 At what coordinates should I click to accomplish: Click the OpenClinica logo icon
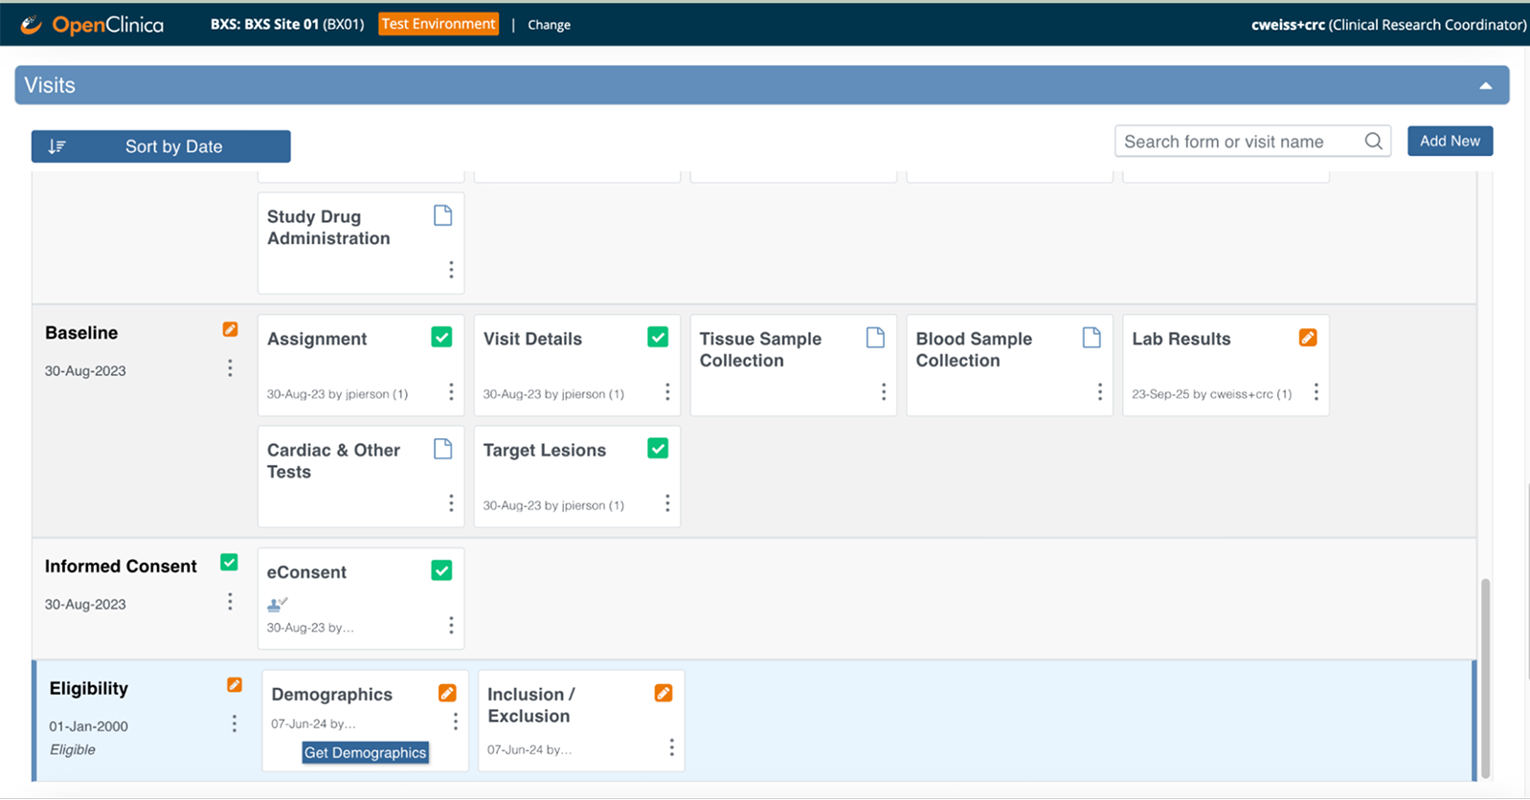coord(32,25)
